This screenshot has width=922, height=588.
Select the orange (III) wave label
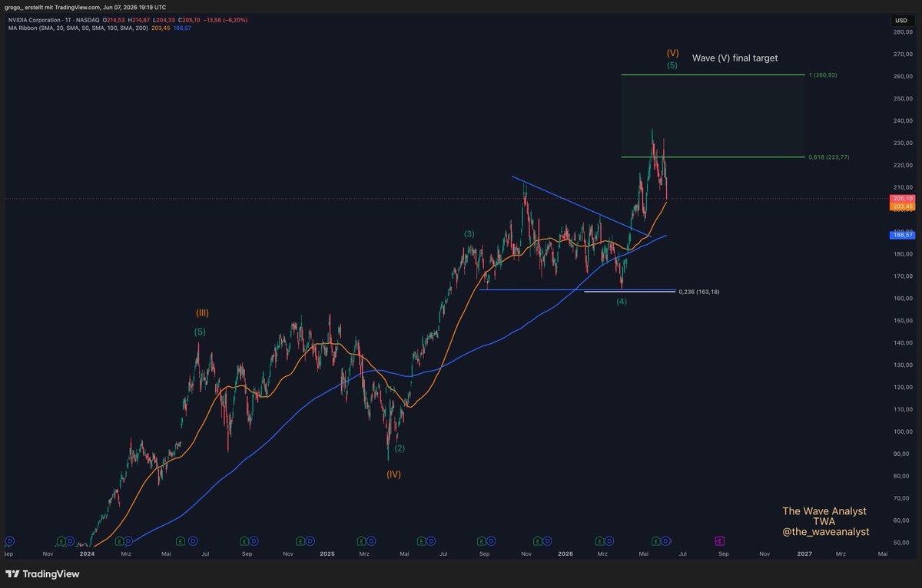point(202,313)
